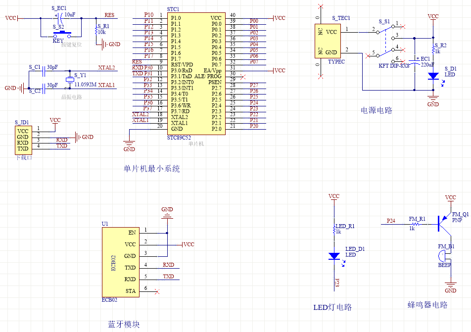Click the GND symbol below the STC1 pin 20
The height and width of the screenshot is (332, 471).
129,145
